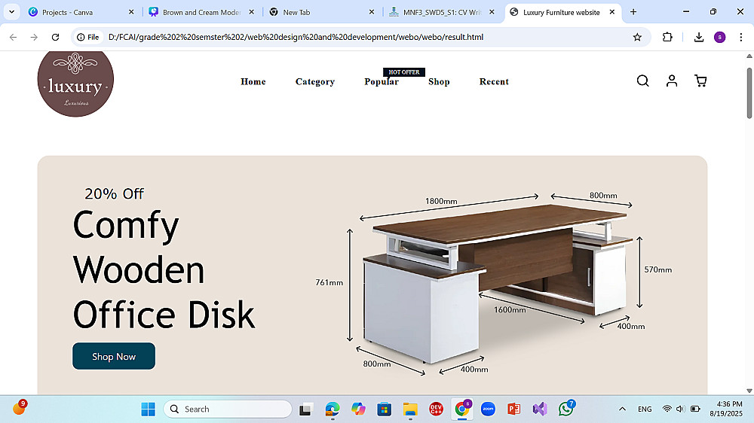Open the browser Downloads icon
Screen dimensions: 754x423
(x=699, y=37)
